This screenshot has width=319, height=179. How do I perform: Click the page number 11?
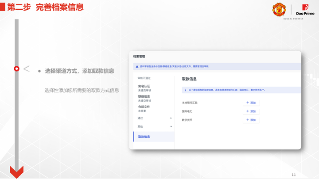[x=294, y=175]
